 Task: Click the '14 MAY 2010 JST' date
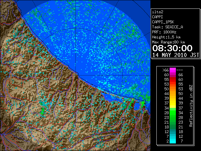click(x=176, y=55)
